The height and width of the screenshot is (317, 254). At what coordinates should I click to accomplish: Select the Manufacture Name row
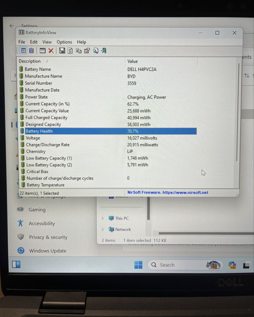coord(108,76)
